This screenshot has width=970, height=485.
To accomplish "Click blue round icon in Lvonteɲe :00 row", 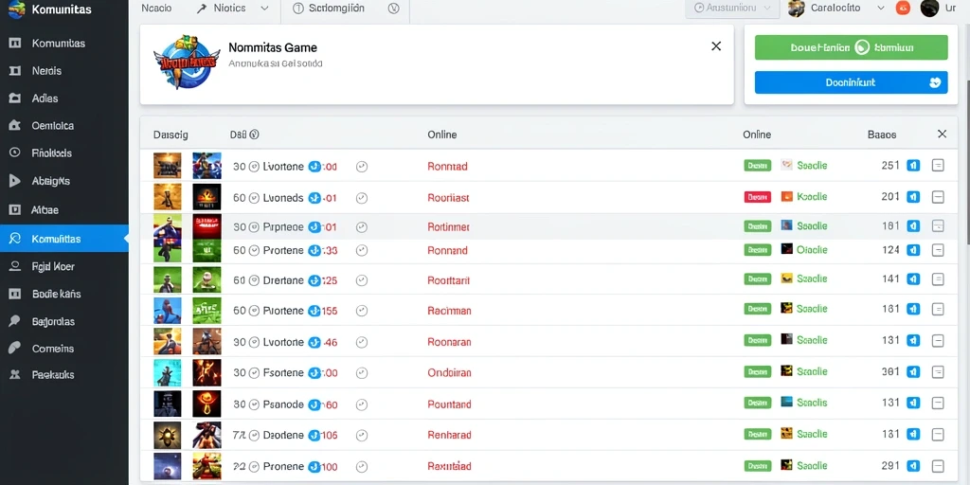I will pos(314,167).
